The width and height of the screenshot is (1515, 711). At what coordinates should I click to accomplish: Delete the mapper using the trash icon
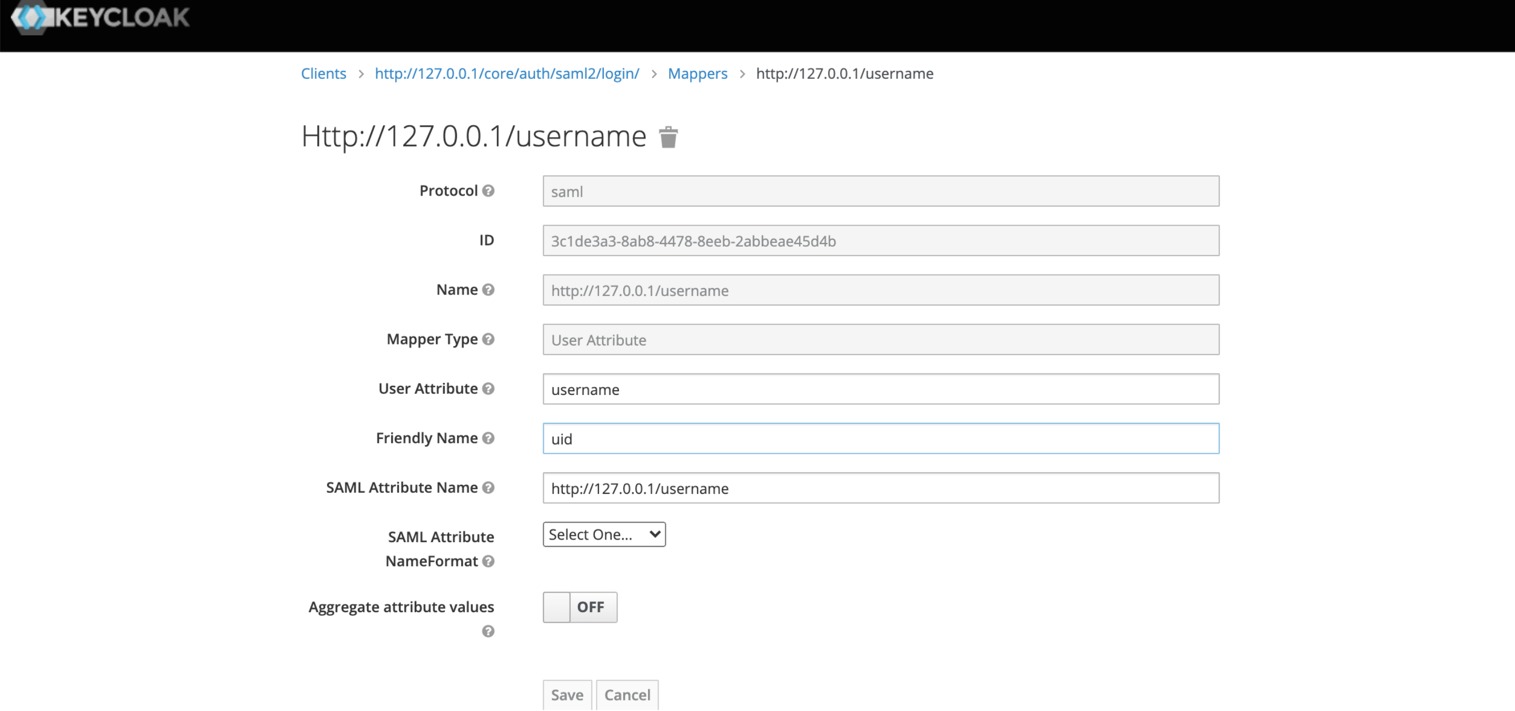(668, 137)
